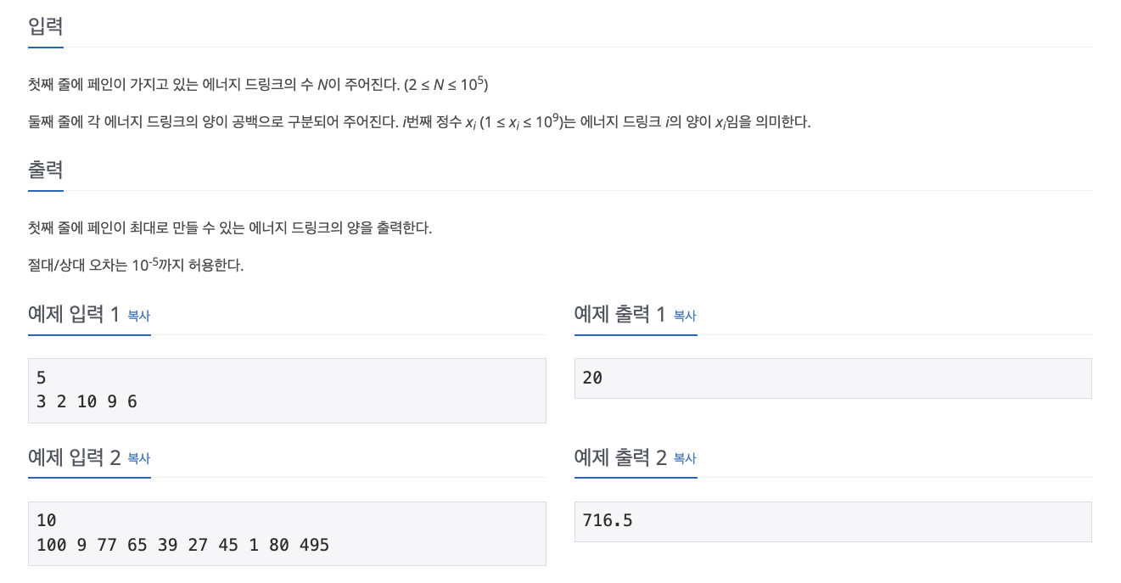Click inside the sample input 2 code box

286,532
